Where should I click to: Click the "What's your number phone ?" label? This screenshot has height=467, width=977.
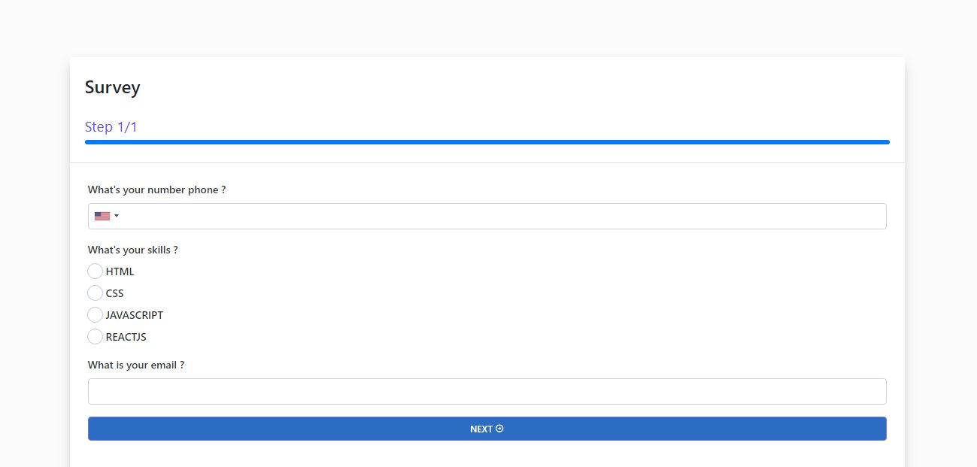tap(157, 190)
